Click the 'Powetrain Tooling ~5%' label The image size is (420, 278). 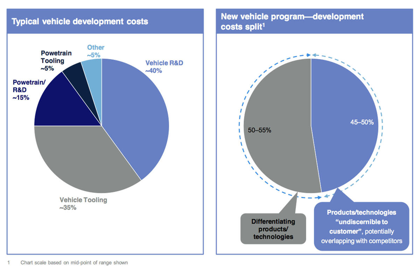pyautogui.click(x=56, y=61)
